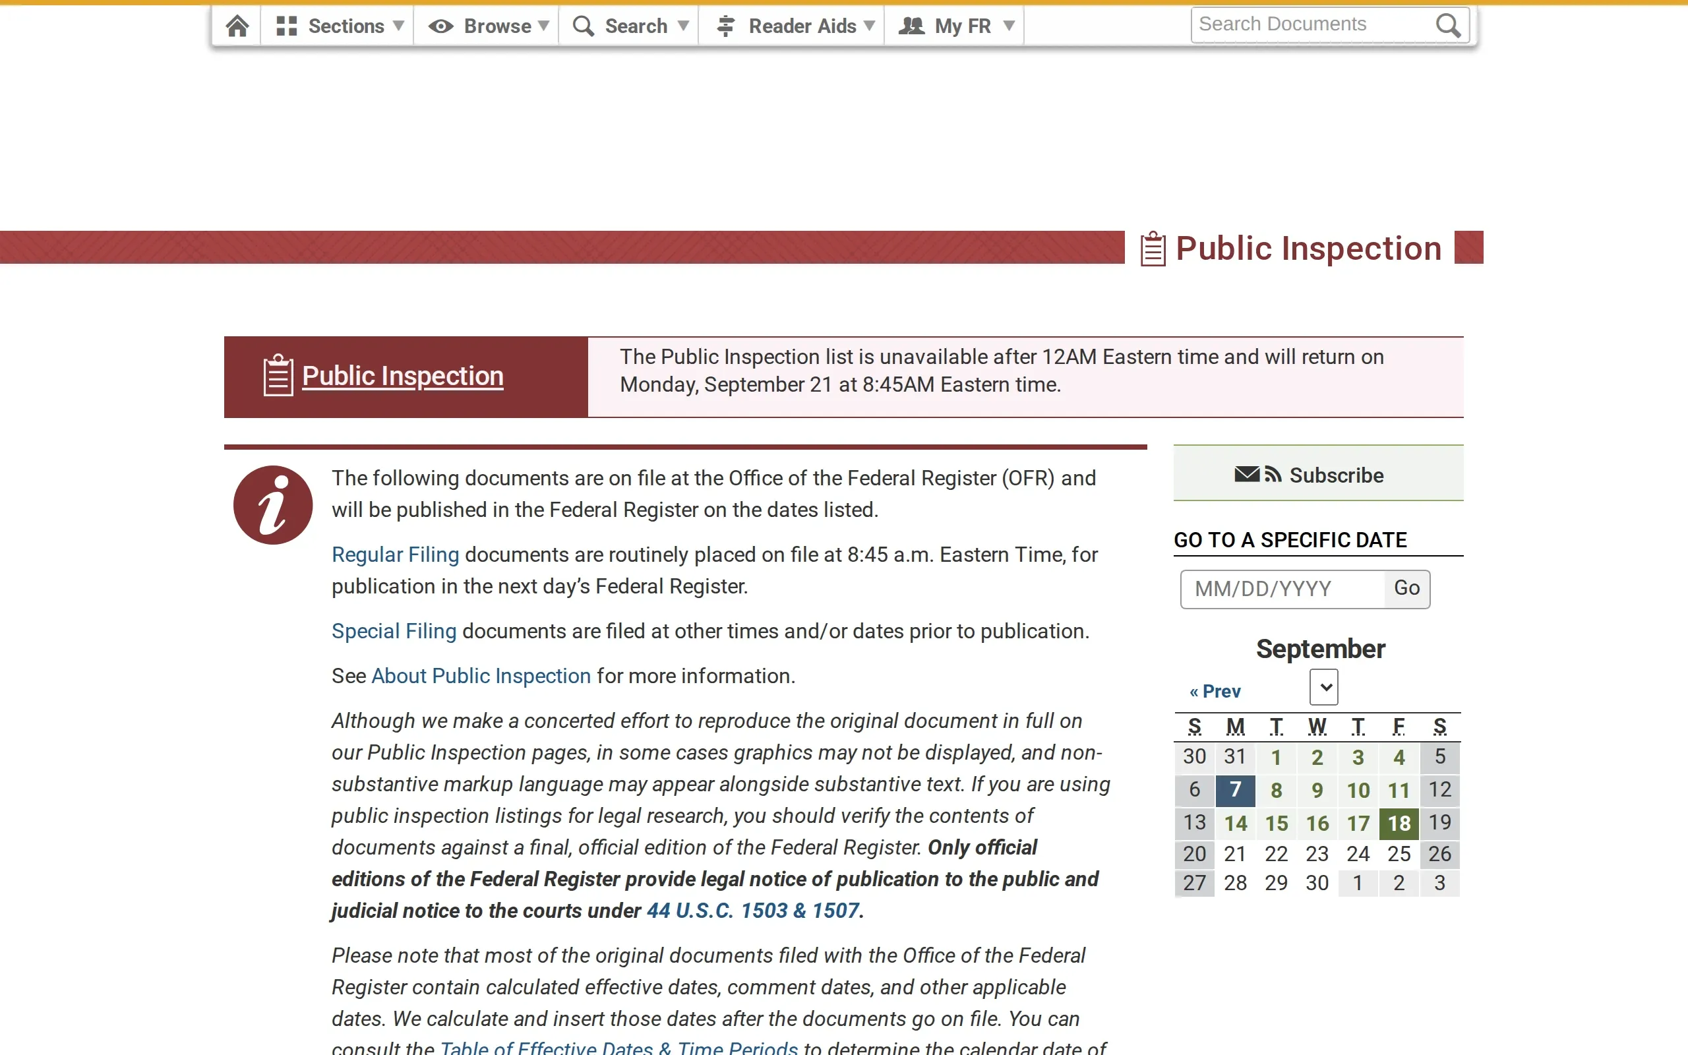Image resolution: width=1688 pixels, height=1055 pixels.
Task: Open the Regular Filing link
Action: pyautogui.click(x=396, y=555)
